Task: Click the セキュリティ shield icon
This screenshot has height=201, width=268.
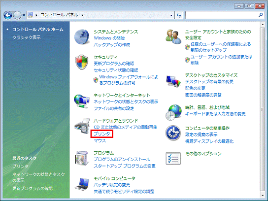Action: click(x=82, y=62)
